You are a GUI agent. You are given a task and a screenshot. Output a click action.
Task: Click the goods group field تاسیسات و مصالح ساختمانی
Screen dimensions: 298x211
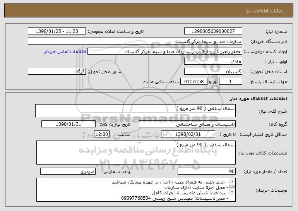pyautogui.click(x=187, y=124)
